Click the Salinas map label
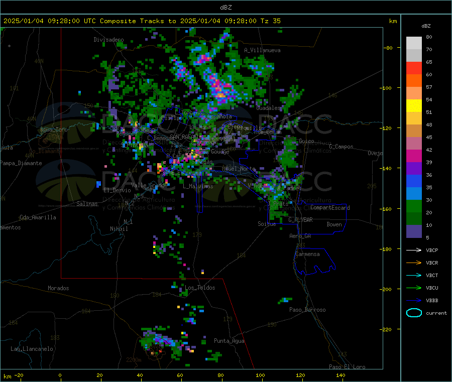 [87, 204]
